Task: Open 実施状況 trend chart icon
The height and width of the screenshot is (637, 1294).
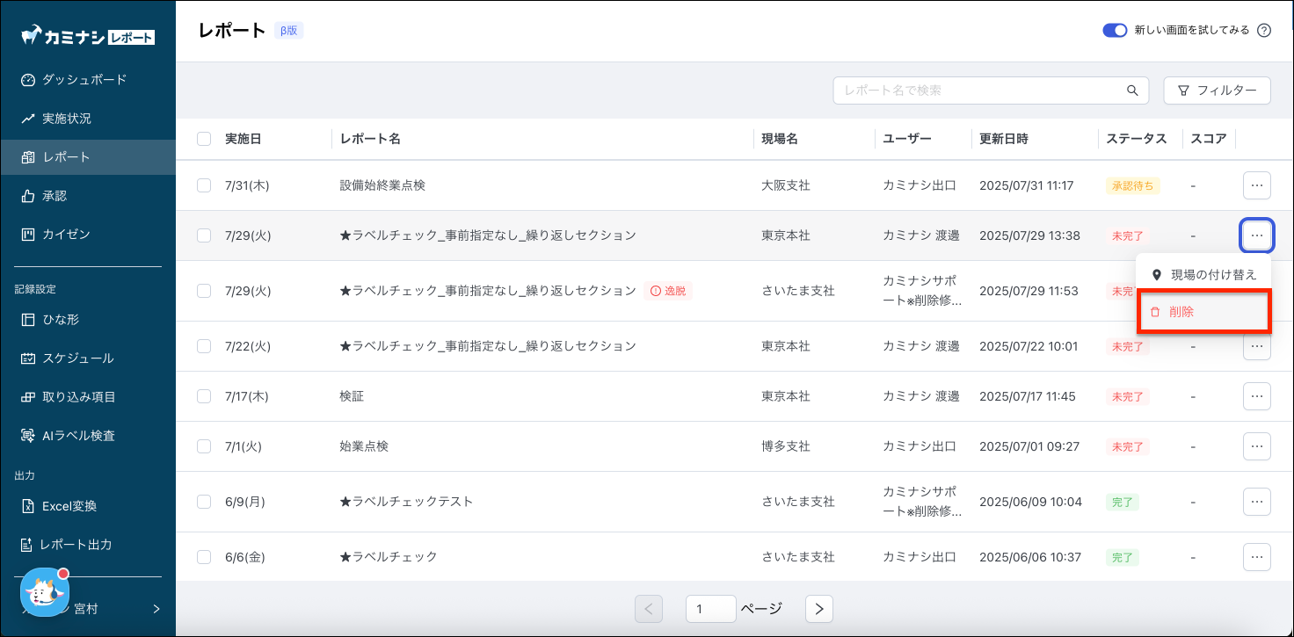Action: [28, 119]
